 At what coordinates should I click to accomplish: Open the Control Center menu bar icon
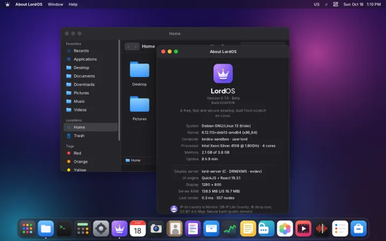(x=336, y=4)
